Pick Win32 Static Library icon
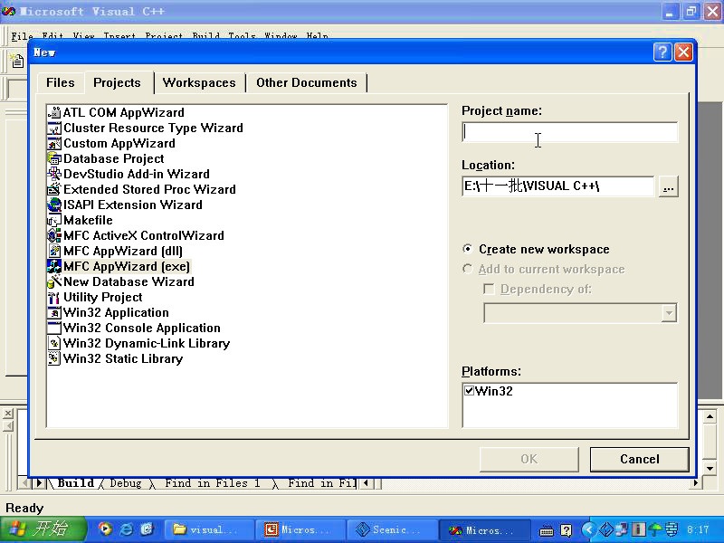Image resolution: width=724 pixels, height=543 pixels. click(x=54, y=358)
